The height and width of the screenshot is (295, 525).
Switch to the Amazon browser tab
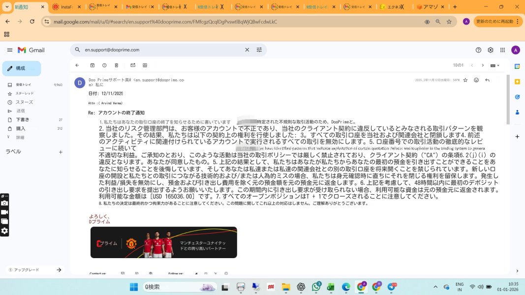(x=430, y=7)
